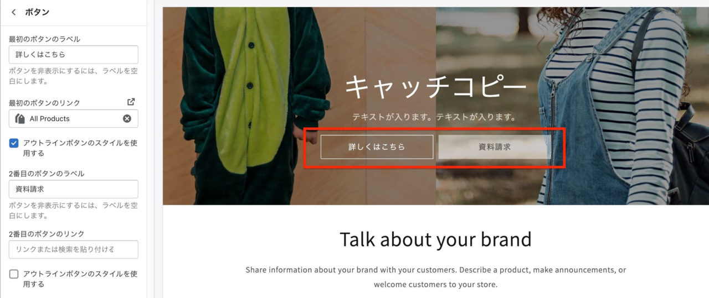
Task: Focus the リンクまたは検索を貼り付ける link field
Action: (74, 249)
